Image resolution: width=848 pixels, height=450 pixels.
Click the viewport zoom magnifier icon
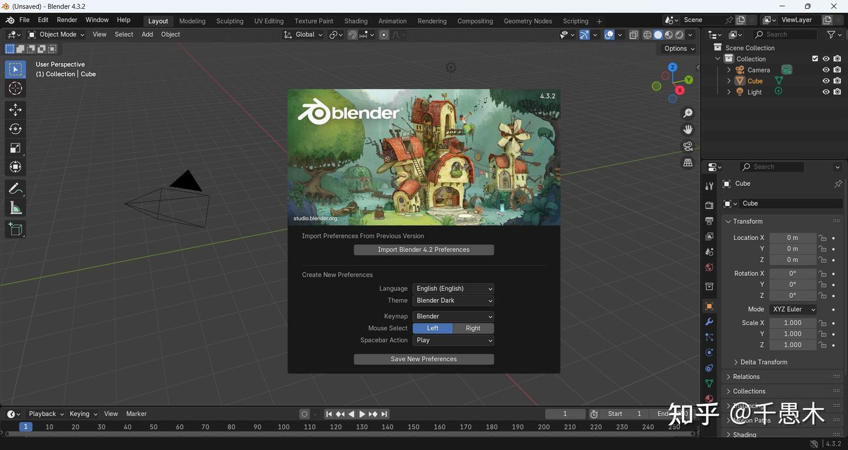pos(687,112)
